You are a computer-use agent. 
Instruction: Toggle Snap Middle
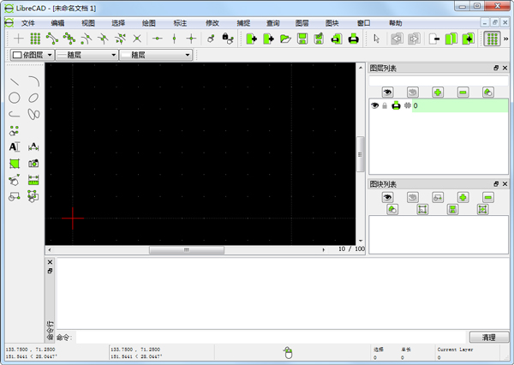(104, 39)
